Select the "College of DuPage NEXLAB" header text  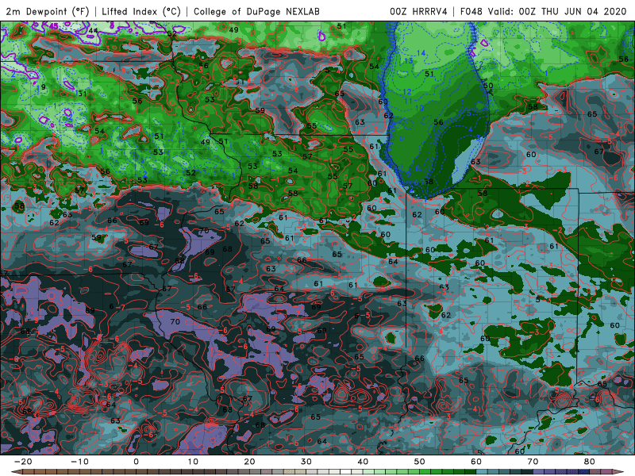click(x=256, y=11)
